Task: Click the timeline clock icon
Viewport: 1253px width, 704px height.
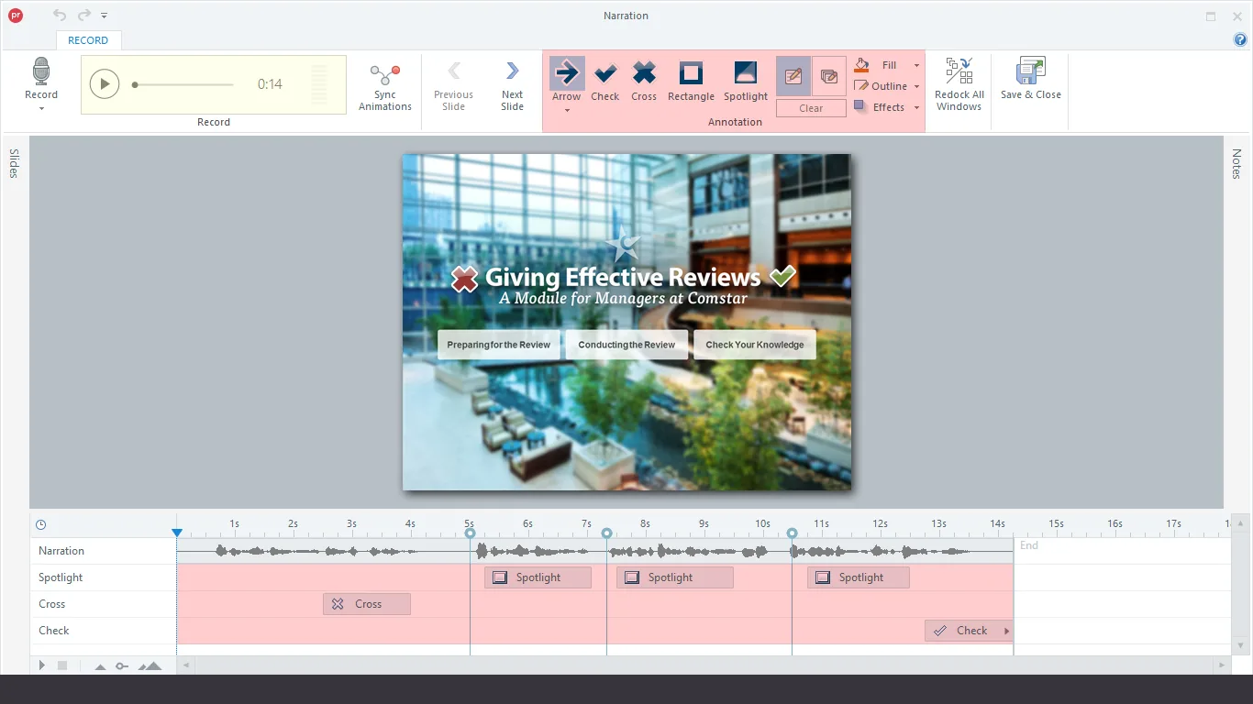Action: 40,525
